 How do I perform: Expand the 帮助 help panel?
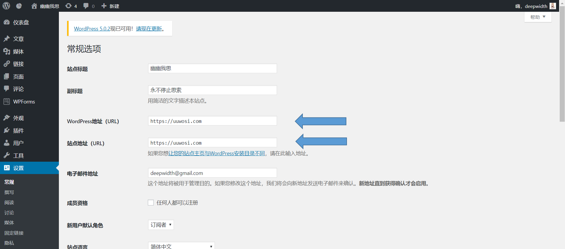coord(538,17)
